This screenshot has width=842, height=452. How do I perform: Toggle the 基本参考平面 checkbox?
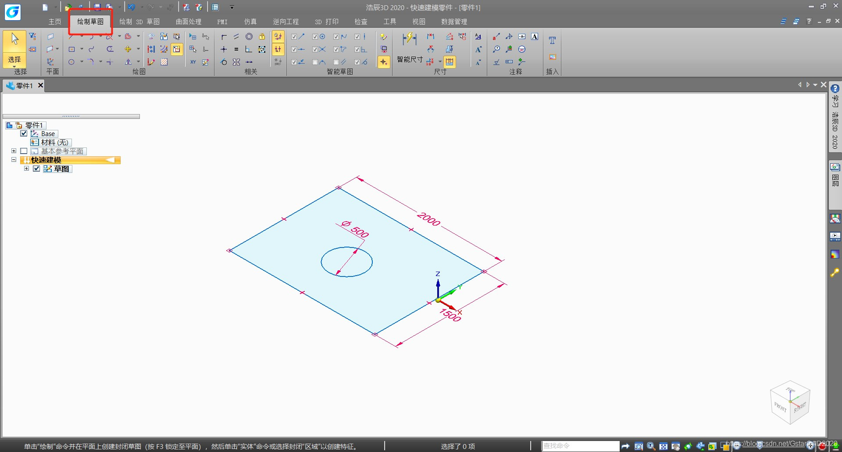click(x=24, y=151)
